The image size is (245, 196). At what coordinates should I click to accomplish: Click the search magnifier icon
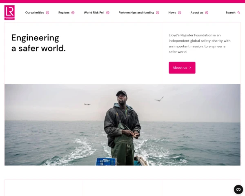239,13
